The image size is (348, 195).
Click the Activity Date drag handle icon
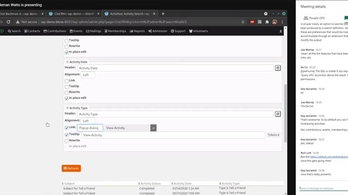tap(67, 62)
